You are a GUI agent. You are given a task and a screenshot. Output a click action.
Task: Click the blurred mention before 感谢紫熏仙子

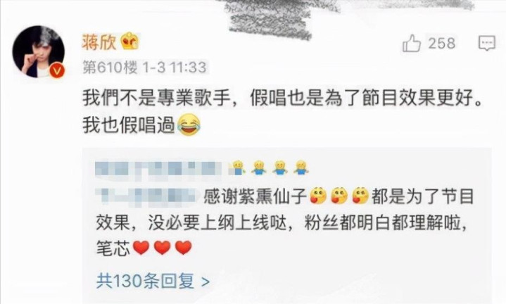(x=147, y=196)
